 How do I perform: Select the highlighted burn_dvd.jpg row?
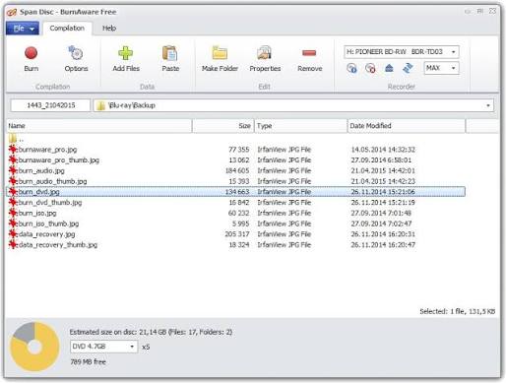click(236, 192)
